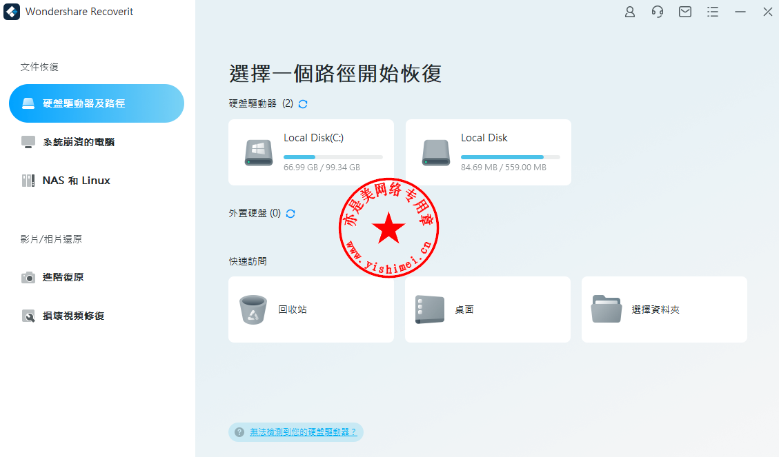Refresh the 硬盤驅動器 drive list
The width and height of the screenshot is (779, 457).
pos(302,103)
